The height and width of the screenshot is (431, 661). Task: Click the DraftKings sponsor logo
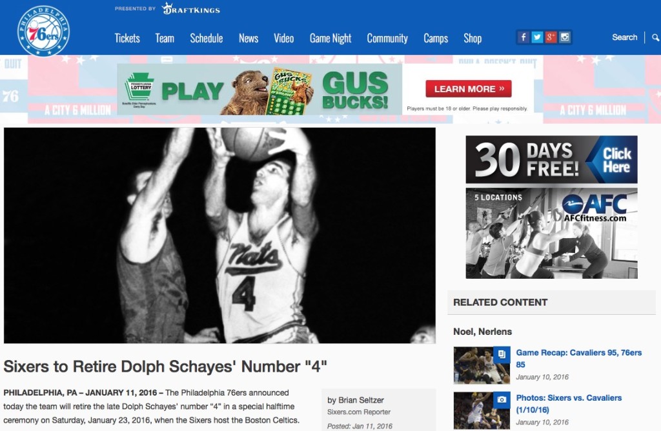tap(191, 9)
